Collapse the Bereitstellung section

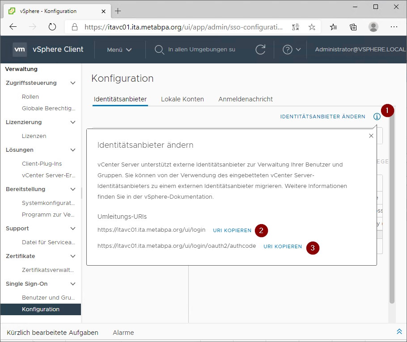[x=73, y=189]
